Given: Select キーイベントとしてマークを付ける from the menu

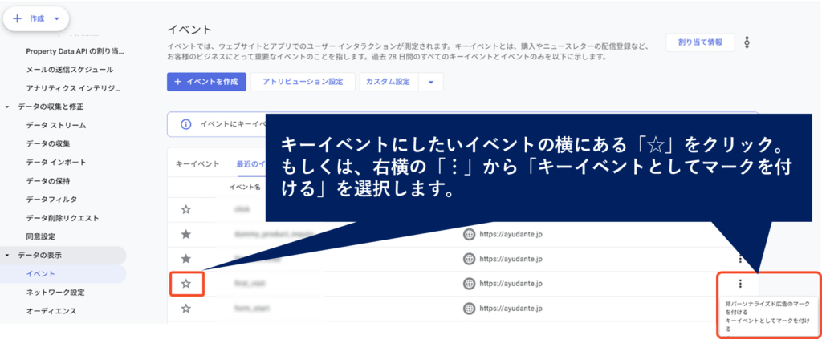Looking at the screenshot, I should tap(765, 321).
